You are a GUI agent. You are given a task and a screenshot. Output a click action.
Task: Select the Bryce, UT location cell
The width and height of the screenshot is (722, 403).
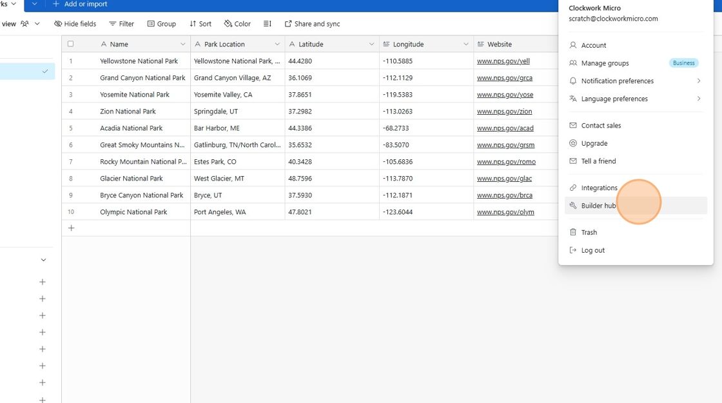click(238, 195)
